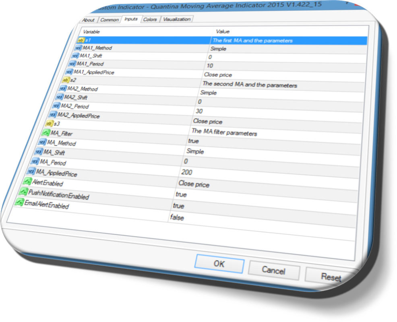Click the numeric icon beside MA1_Period
Image resolution: width=397 pixels, height=322 pixels.
pos(72,64)
